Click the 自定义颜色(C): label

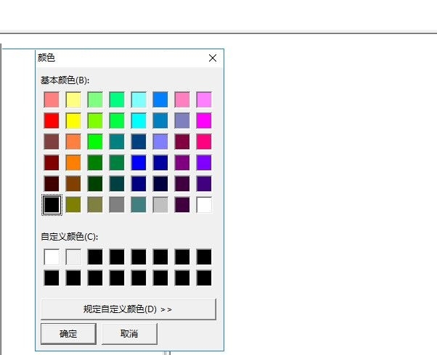point(70,237)
